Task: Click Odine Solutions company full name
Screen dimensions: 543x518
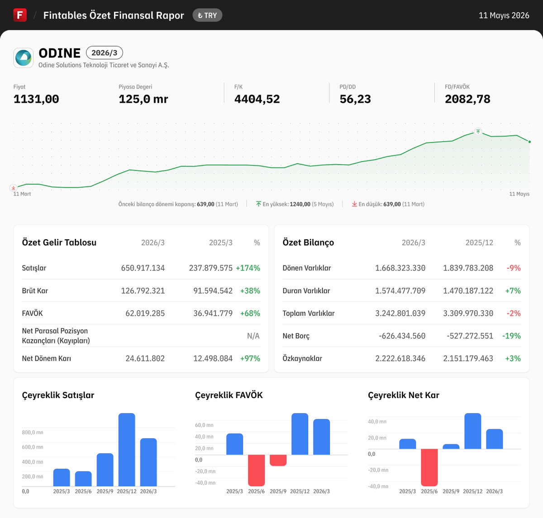Action: (x=104, y=65)
